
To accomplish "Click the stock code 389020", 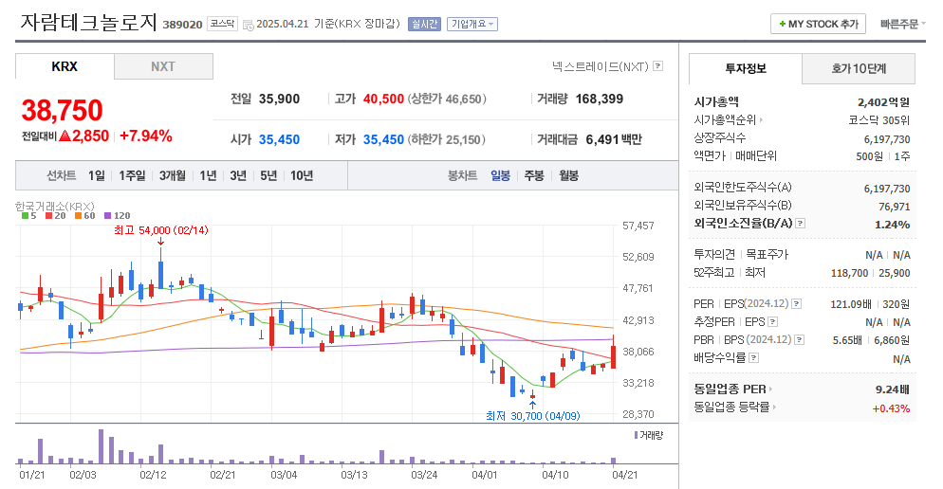I will point(182,25).
